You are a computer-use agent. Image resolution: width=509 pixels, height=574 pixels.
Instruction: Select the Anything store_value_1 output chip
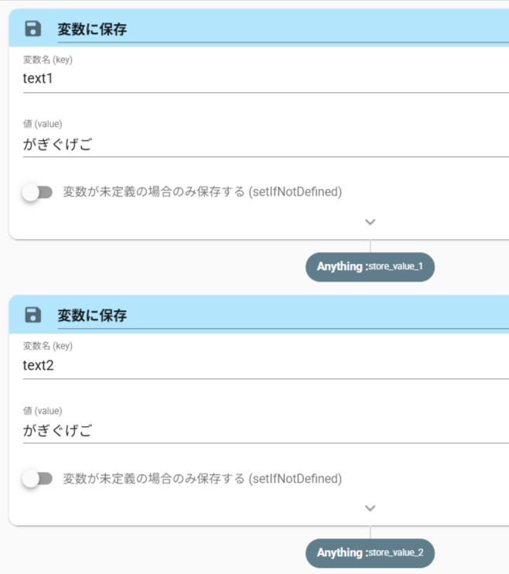(x=370, y=266)
